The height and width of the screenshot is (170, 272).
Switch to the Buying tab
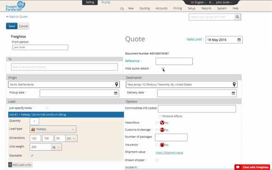pos(106,2)
